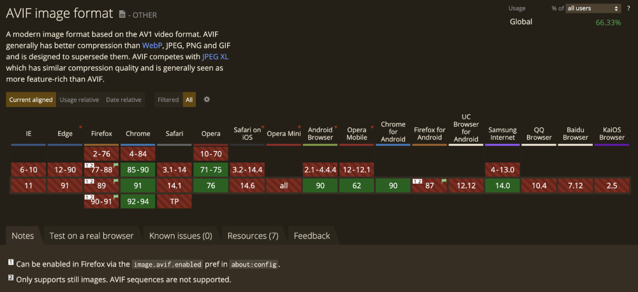Click the UC Browser for Android header
The image size is (638, 292).
point(466,128)
